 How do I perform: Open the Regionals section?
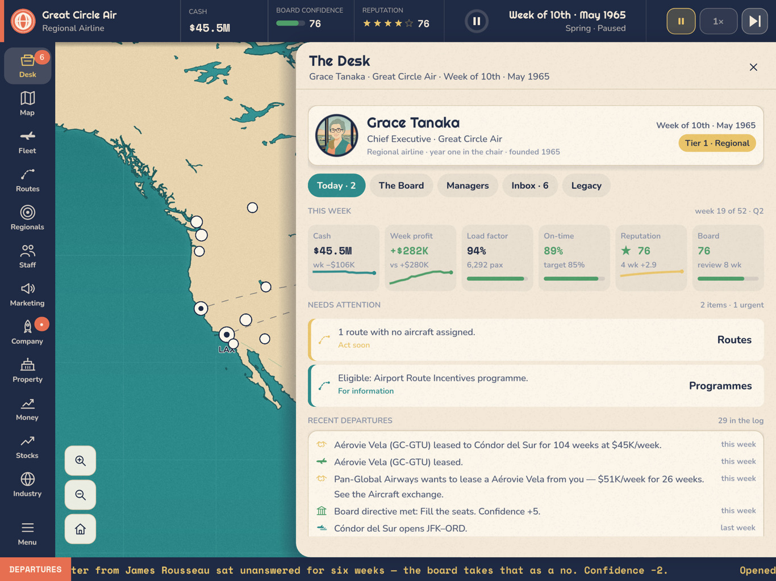(x=27, y=218)
